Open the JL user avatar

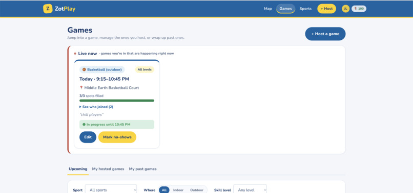pyautogui.click(x=345, y=9)
